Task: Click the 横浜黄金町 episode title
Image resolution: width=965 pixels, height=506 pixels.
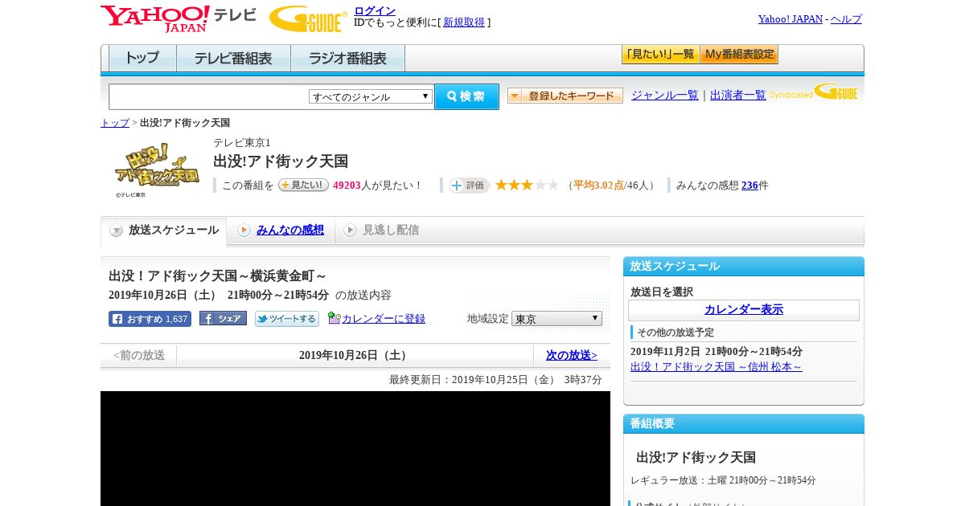Action: (x=218, y=276)
